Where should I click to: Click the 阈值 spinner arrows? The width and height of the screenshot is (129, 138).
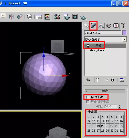[119, 106]
